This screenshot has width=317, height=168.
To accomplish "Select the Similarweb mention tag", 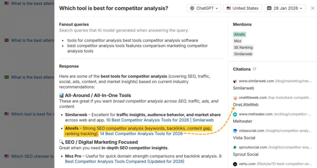I will tap(243, 54).
